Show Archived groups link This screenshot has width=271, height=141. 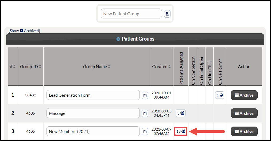24,31
